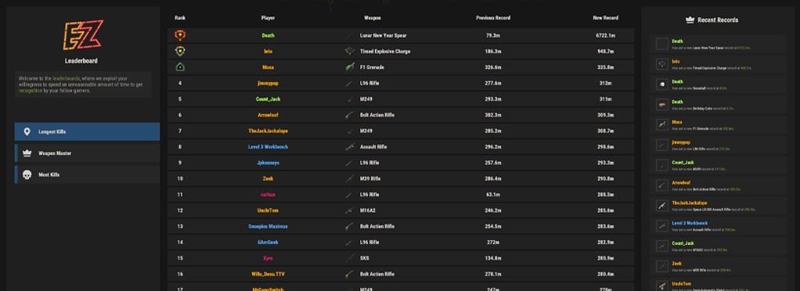Click the skull icon beside Most Kills
The image size is (800, 291).
pos(27,174)
